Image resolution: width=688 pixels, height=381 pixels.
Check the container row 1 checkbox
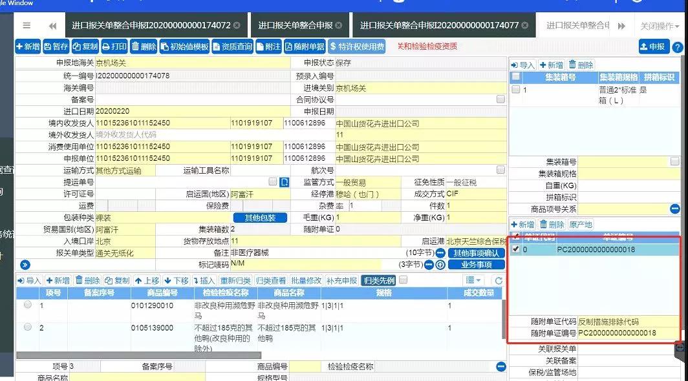click(x=515, y=90)
